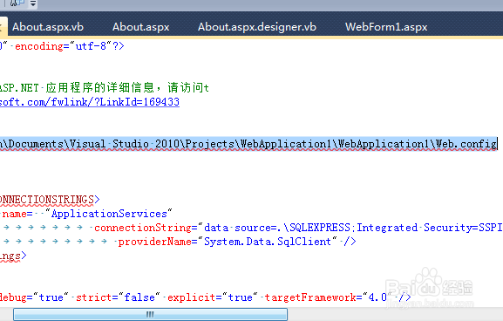503x321 pixels.
Task: Click the horizontal scrollbar thumb
Action: click(x=150, y=314)
